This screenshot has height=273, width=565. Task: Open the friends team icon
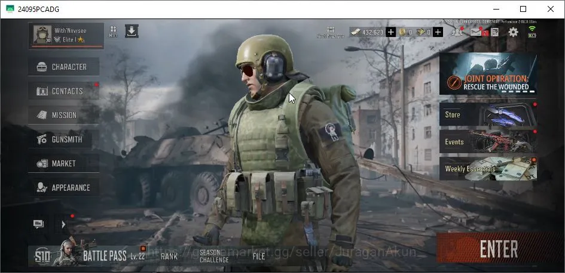tap(457, 32)
